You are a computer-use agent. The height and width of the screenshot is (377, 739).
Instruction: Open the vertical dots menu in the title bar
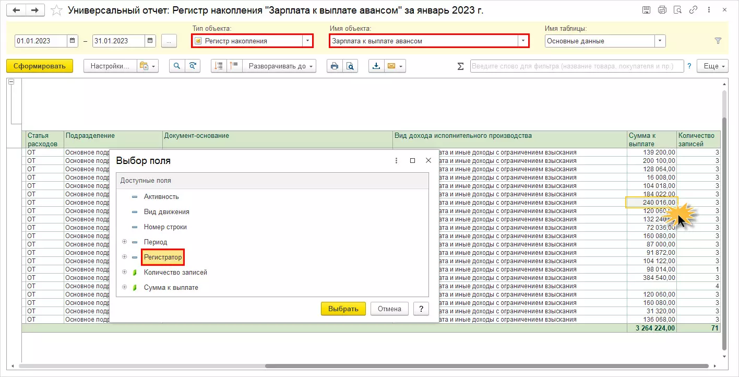tap(709, 10)
